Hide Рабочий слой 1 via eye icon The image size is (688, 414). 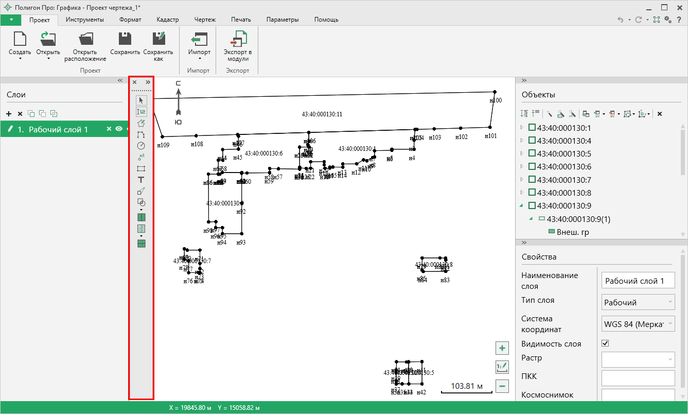119,129
